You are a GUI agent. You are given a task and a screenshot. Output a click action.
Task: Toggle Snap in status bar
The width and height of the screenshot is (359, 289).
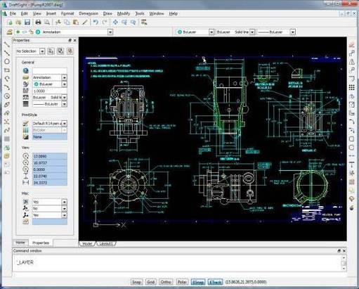(x=136, y=282)
